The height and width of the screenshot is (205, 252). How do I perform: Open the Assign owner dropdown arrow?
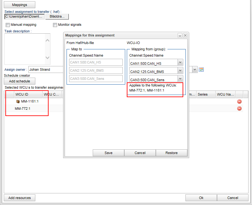point(195,69)
